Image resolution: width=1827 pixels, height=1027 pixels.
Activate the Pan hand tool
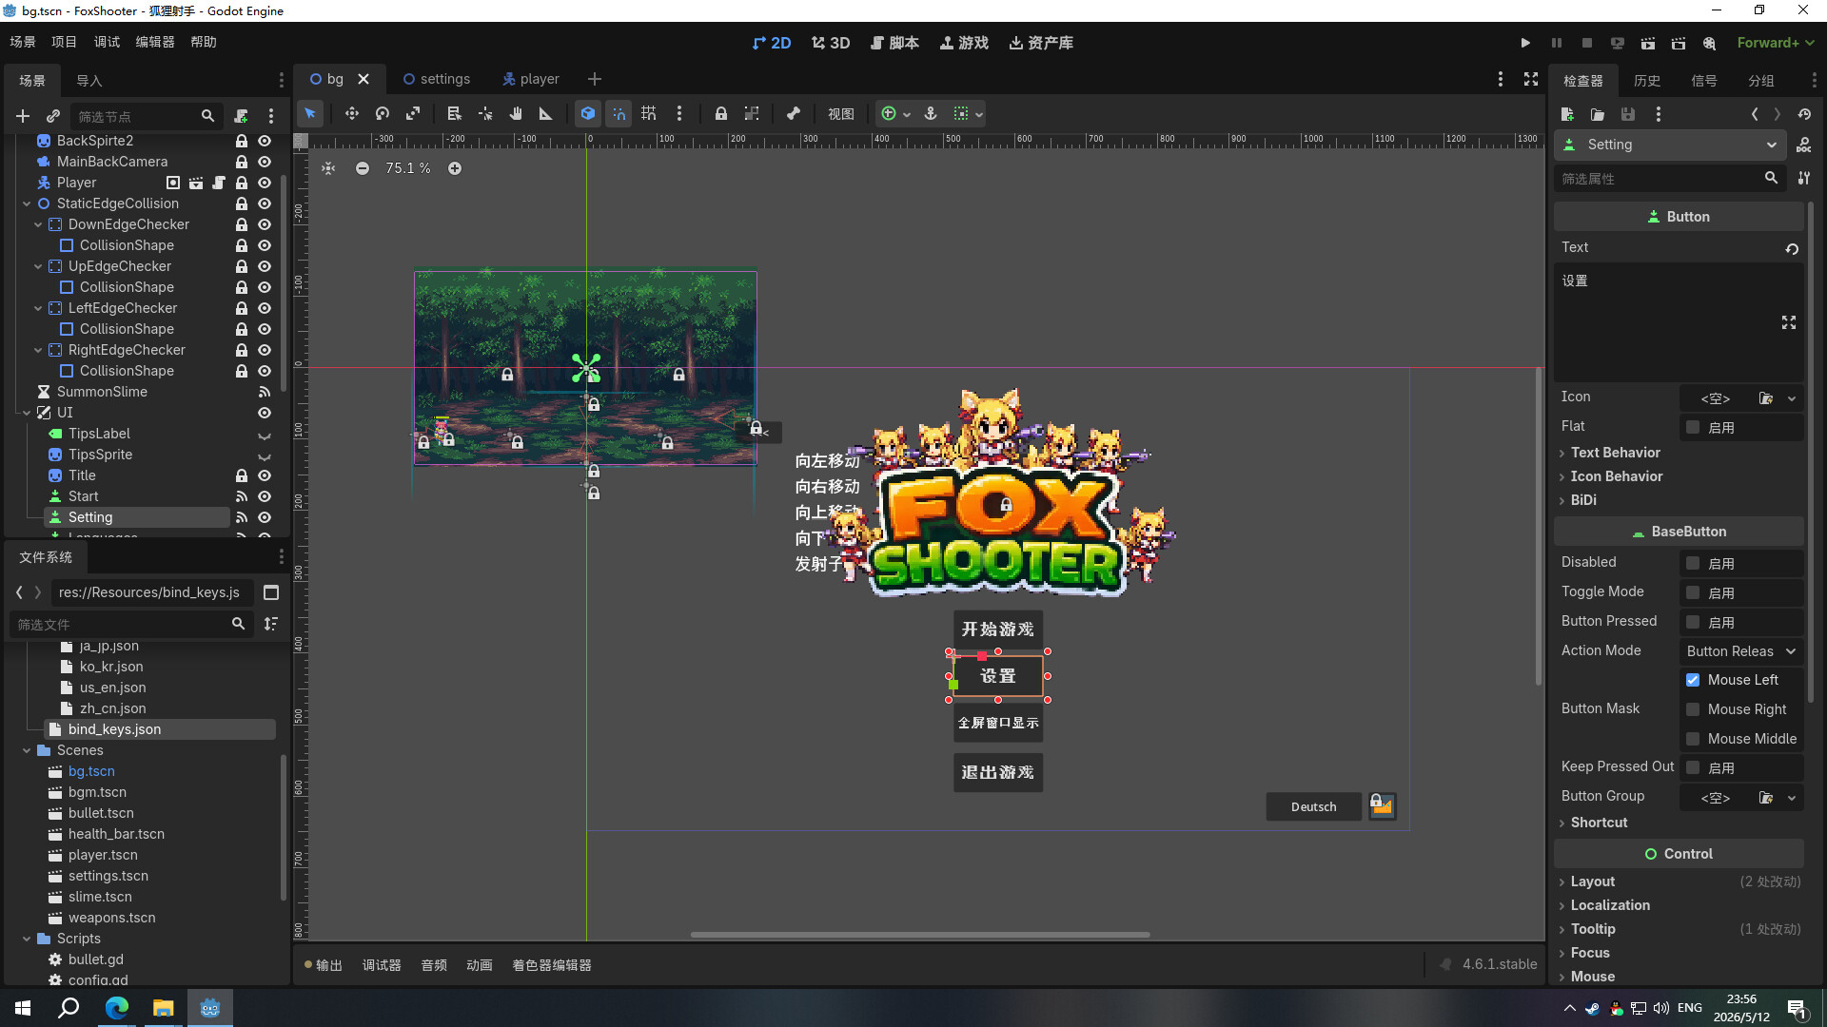(x=516, y=114)
